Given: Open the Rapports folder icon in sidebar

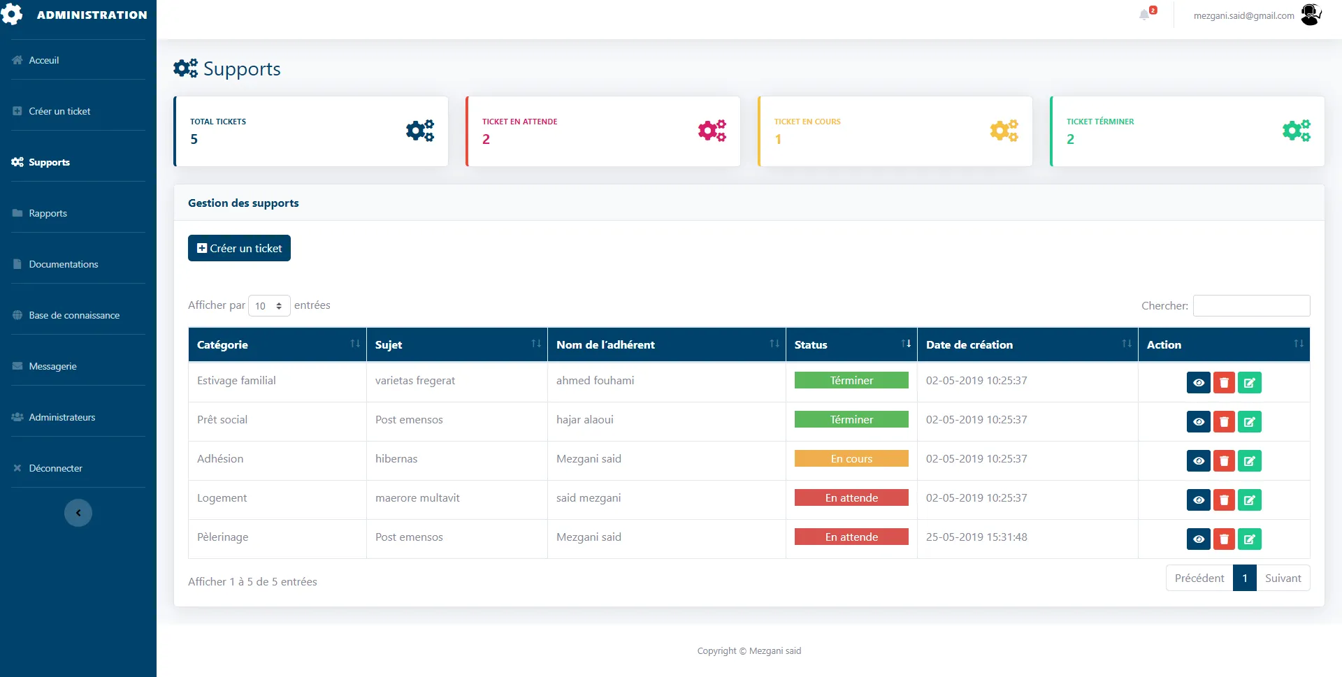Looking at the screenshot, I should click(x=16, y=212).
